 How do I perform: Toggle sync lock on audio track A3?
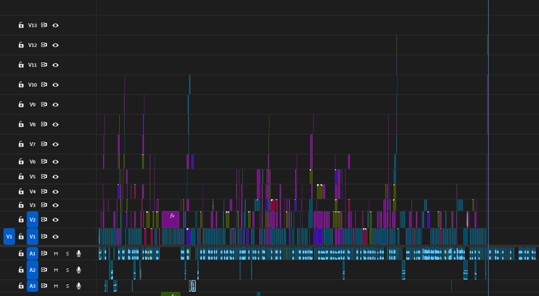click(x=44, y=286)
